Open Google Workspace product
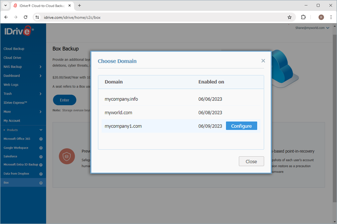 click(x=16, y=148)
